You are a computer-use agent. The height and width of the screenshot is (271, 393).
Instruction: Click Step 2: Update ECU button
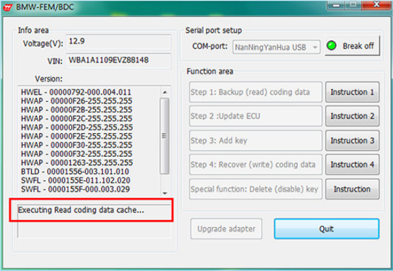click(x=255, y=116)
